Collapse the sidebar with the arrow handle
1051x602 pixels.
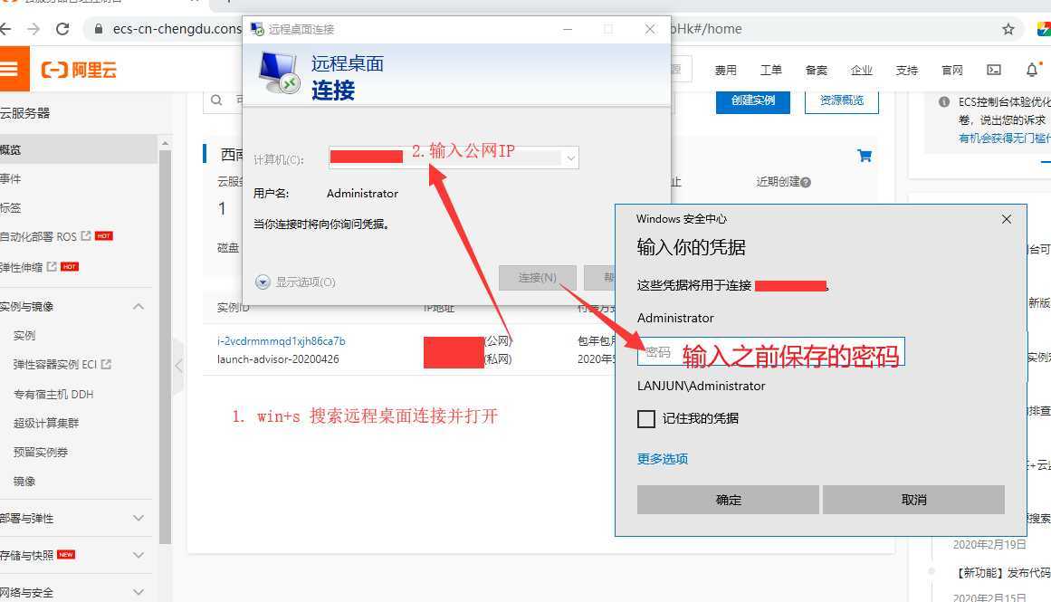[x=178, y=366]
